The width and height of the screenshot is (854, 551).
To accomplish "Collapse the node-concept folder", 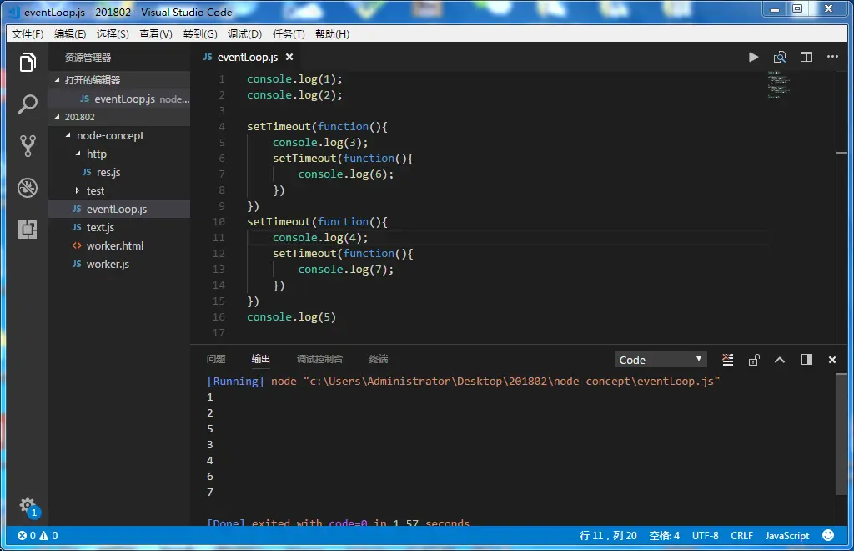I will click(x=68, y=135).
